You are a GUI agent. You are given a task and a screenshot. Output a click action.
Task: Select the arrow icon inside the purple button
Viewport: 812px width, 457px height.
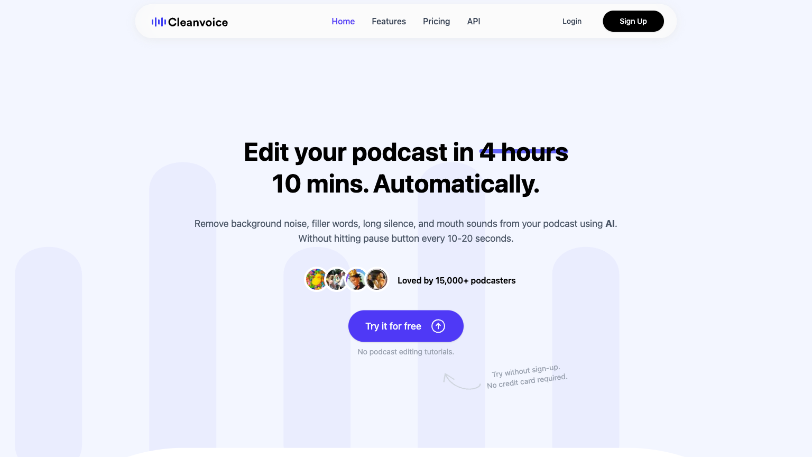pos(438,326)
